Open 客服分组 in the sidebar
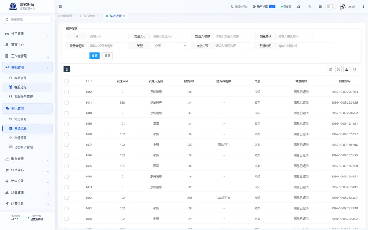Viewport: 368px width, 230px height. [27, 87]
